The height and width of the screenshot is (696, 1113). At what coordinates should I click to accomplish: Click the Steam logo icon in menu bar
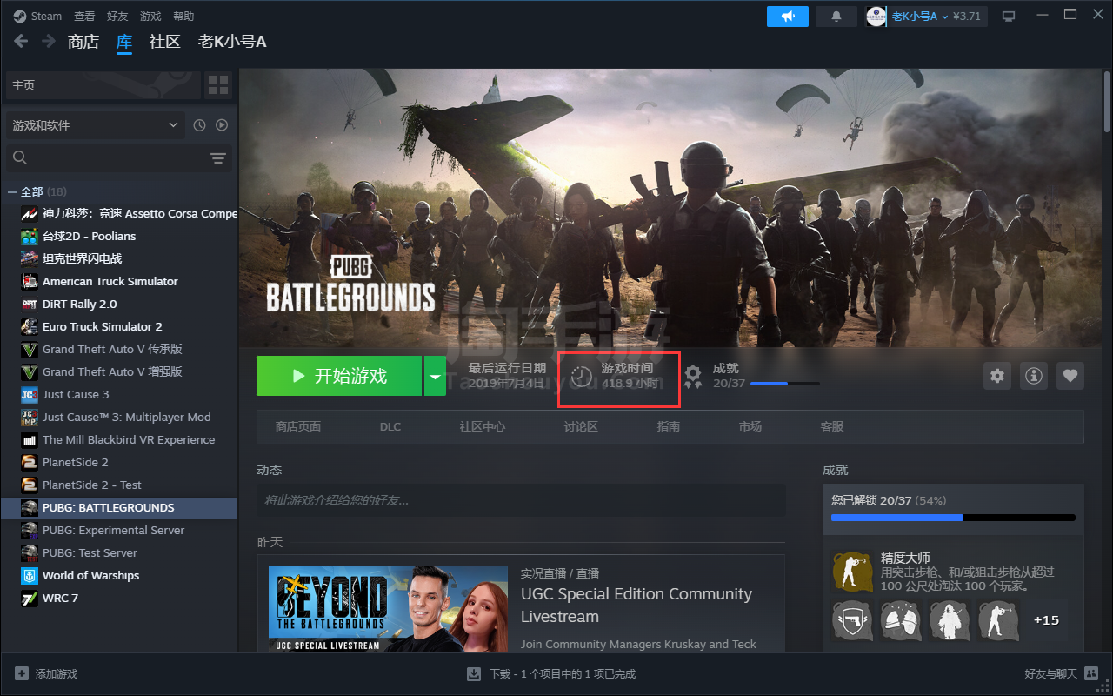pyautogui.click(x=19, y=16)
